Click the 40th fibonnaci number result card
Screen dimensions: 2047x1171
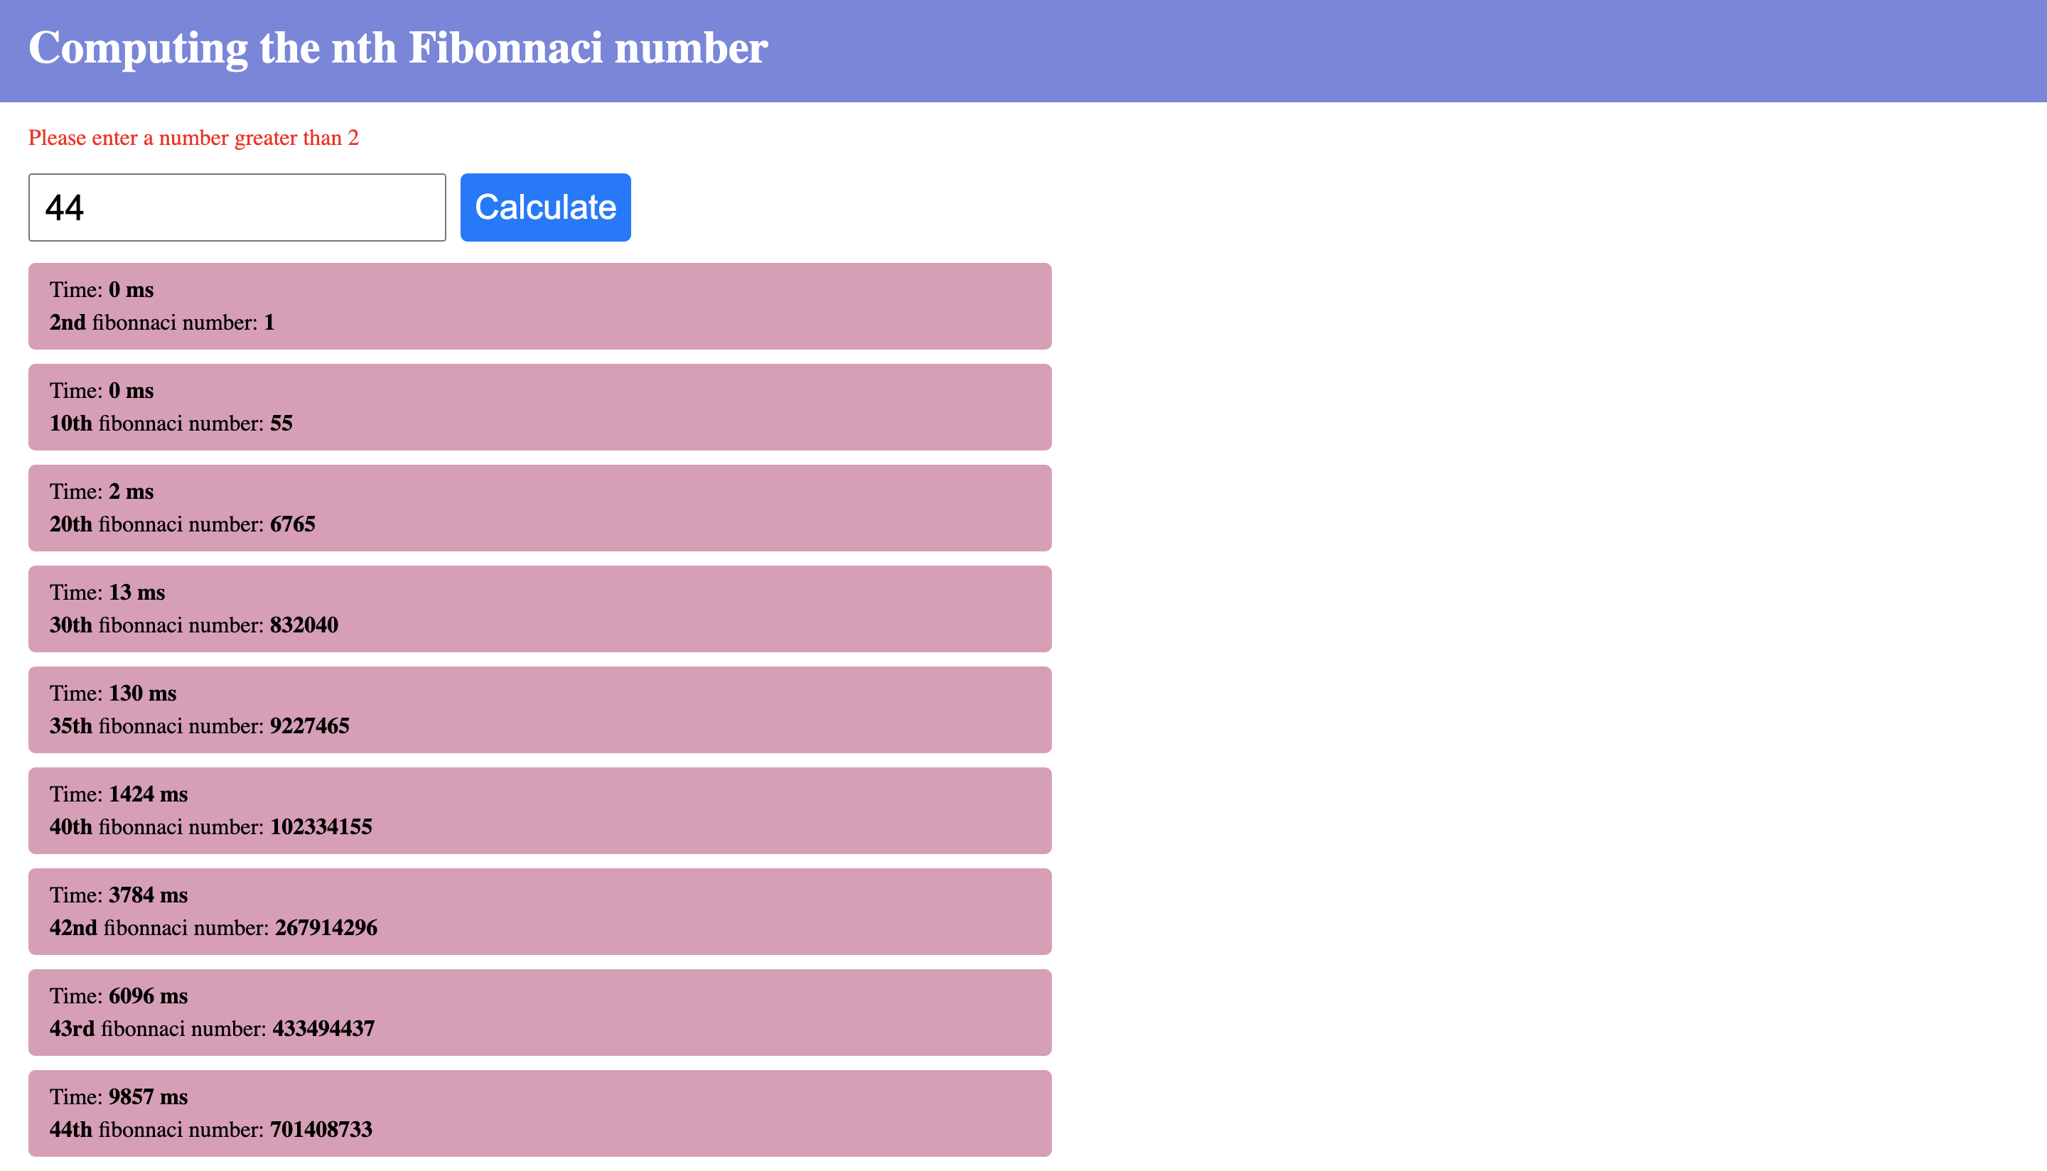tap(539, 811)
